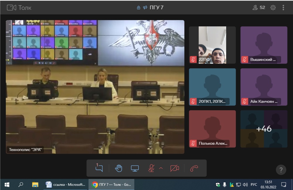Raise your hand in the meeting
The height and width of the screenshot is (190, 293).
tap(118, 168)
